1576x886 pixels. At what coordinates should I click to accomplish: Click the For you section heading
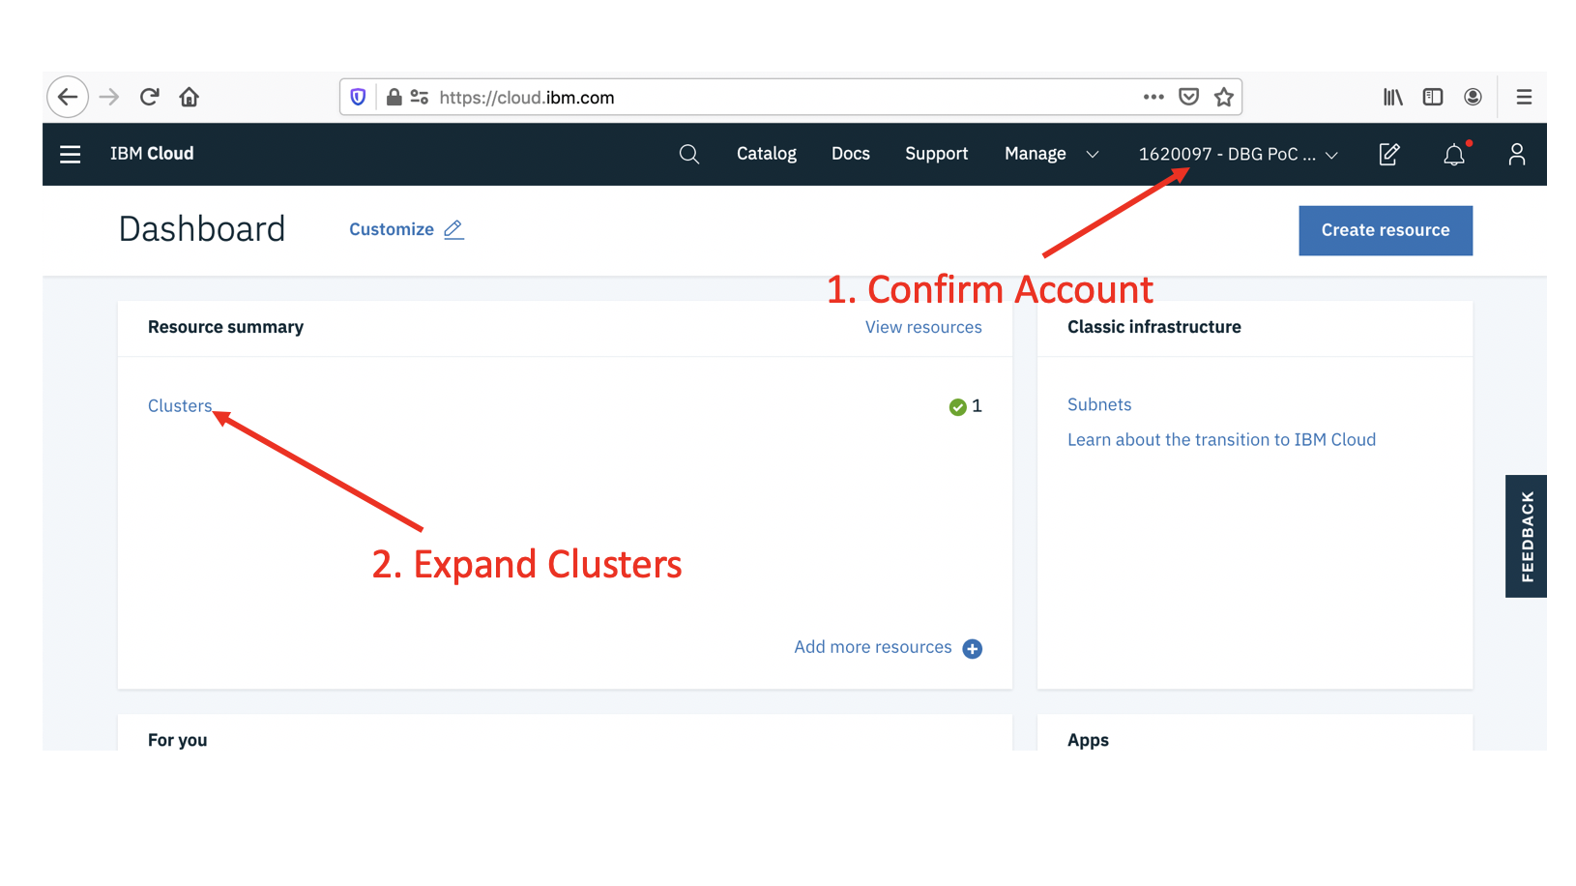pos(177,740)
